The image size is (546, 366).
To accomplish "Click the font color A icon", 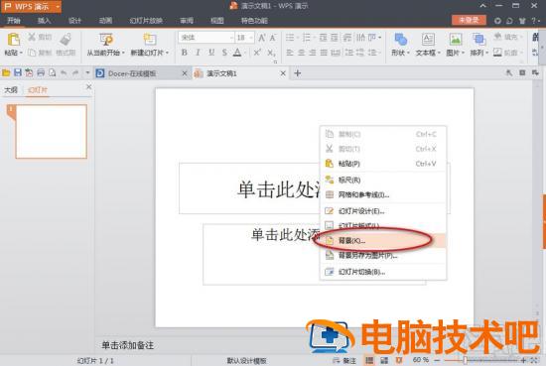I will pyautogui.click(x=237, y=53).
